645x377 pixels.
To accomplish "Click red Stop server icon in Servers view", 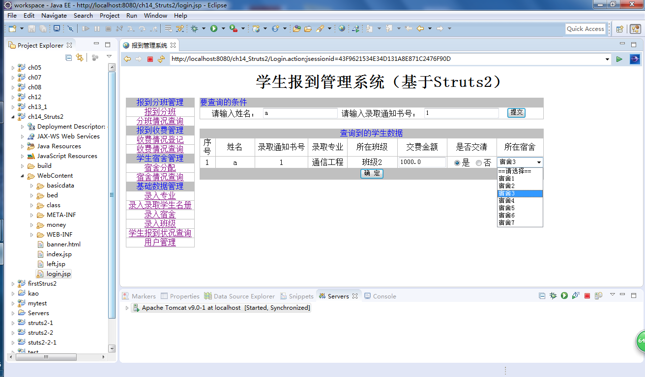I will [587, 296].
